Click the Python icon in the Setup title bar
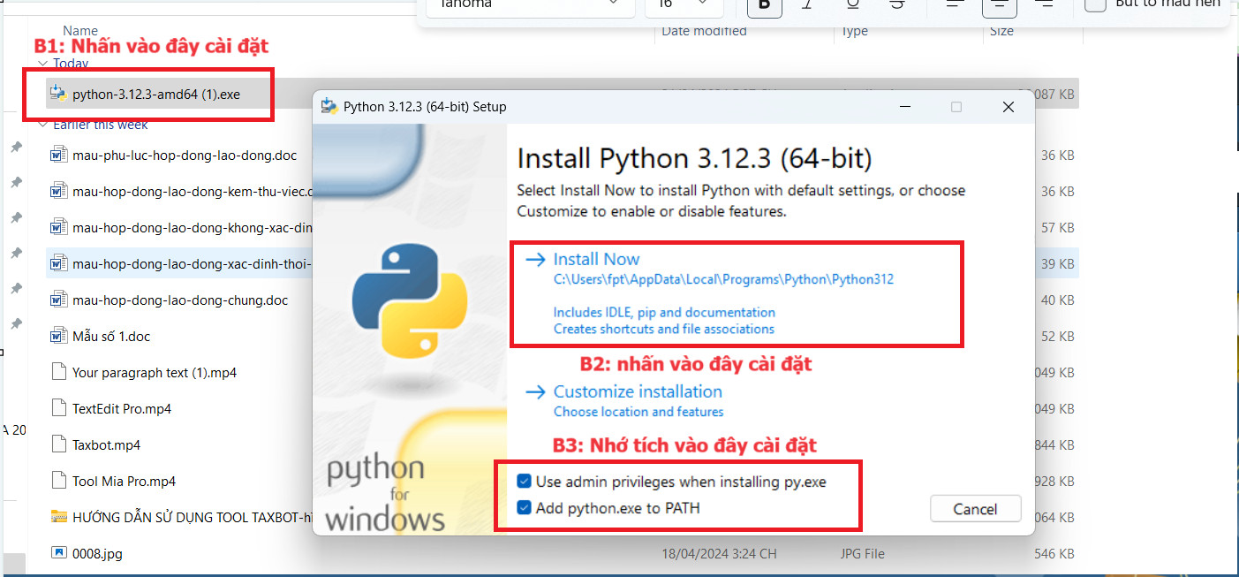The image size is (1239, 577). coord(329,107)
